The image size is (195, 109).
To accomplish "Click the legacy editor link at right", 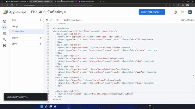I will 187,20.
